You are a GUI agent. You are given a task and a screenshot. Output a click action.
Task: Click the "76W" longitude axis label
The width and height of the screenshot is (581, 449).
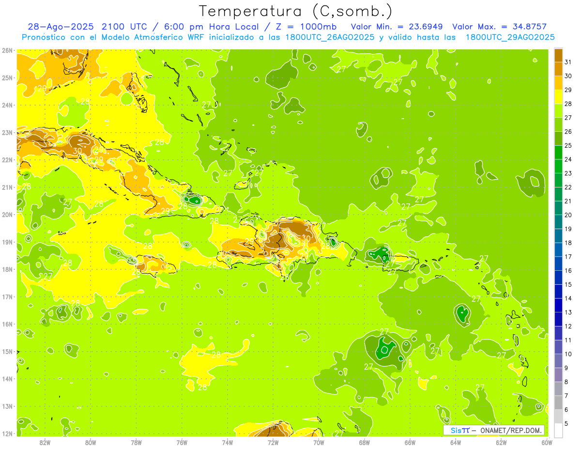pos(182,442)
